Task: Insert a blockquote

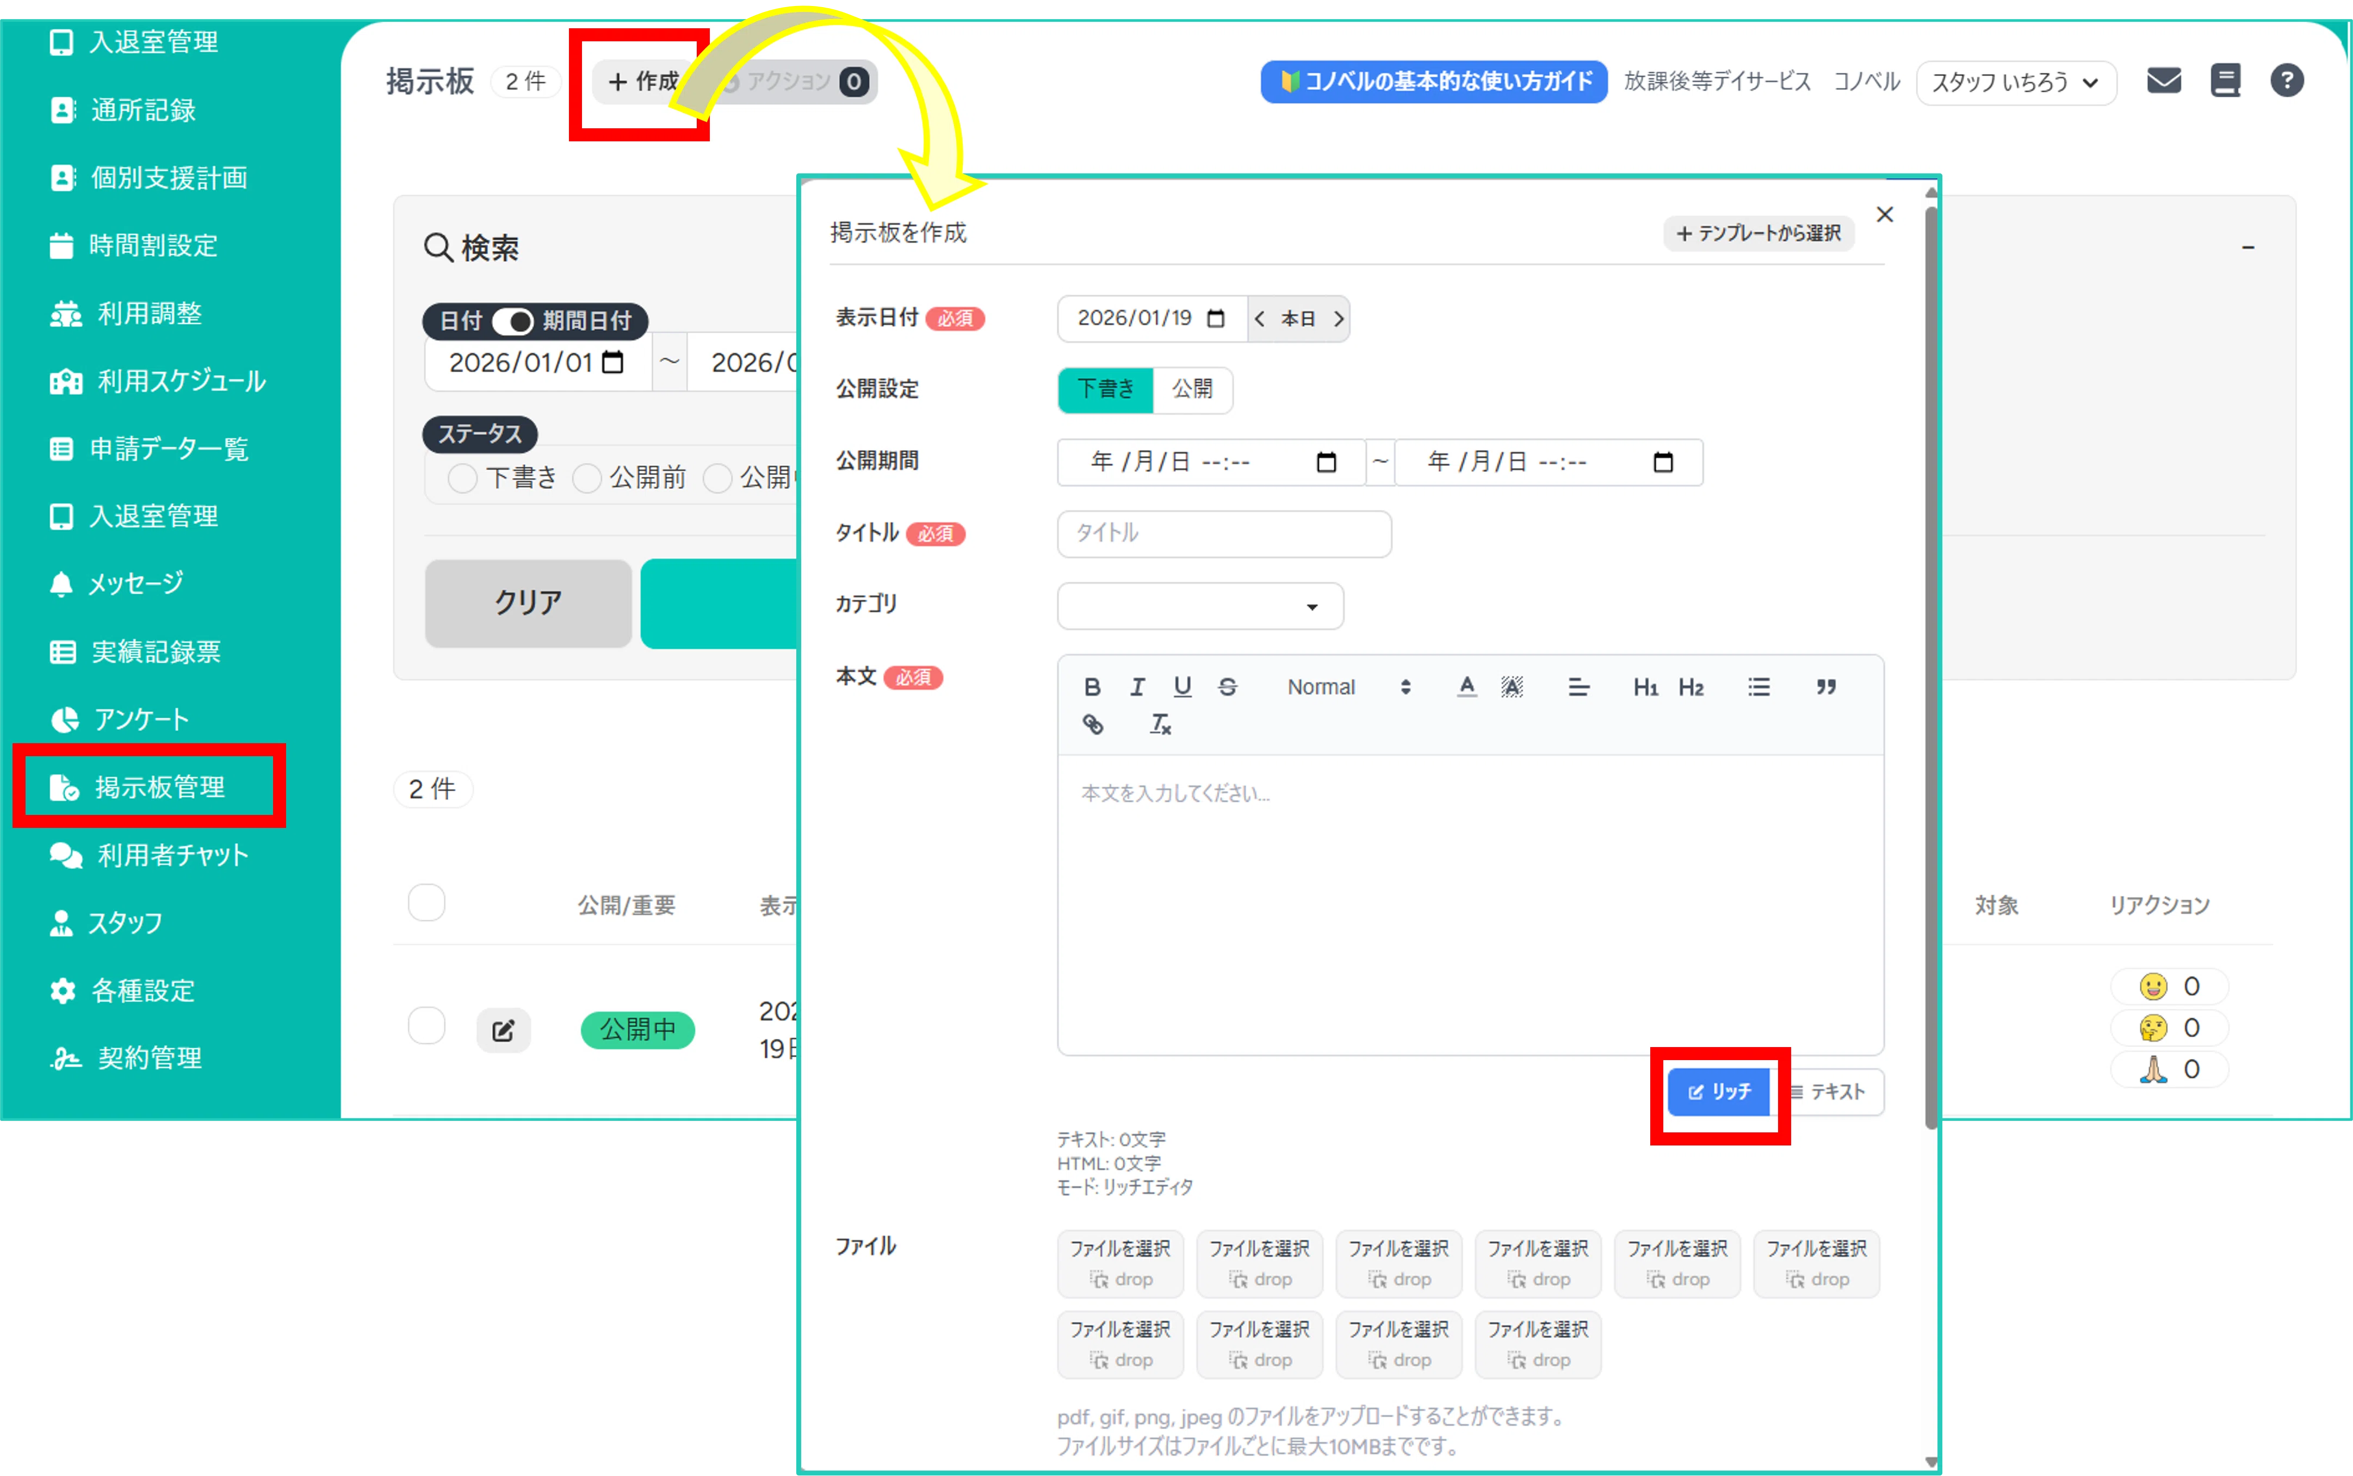Action: click(1825, 687)
